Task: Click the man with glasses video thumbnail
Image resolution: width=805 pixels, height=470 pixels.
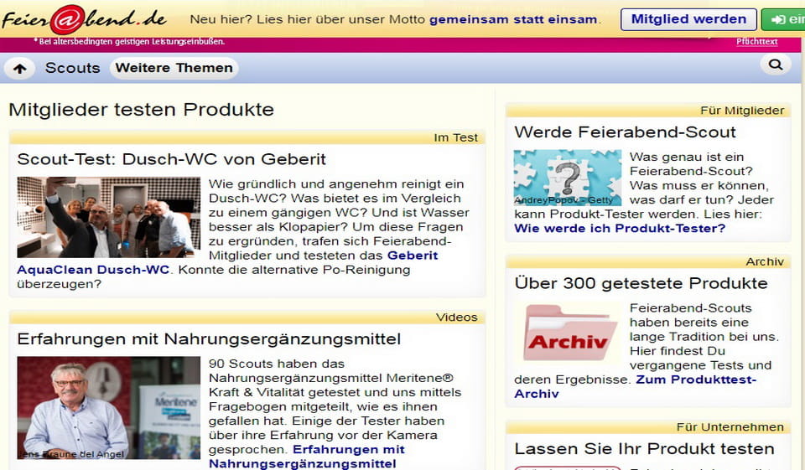Action: click(x=109, y=407)
